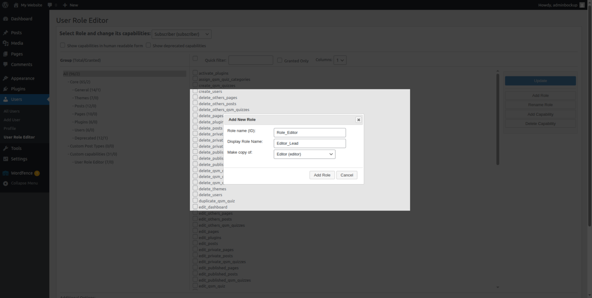Open User Role Editor submenu item
This screenshot has height=298, width=592.
19,137
